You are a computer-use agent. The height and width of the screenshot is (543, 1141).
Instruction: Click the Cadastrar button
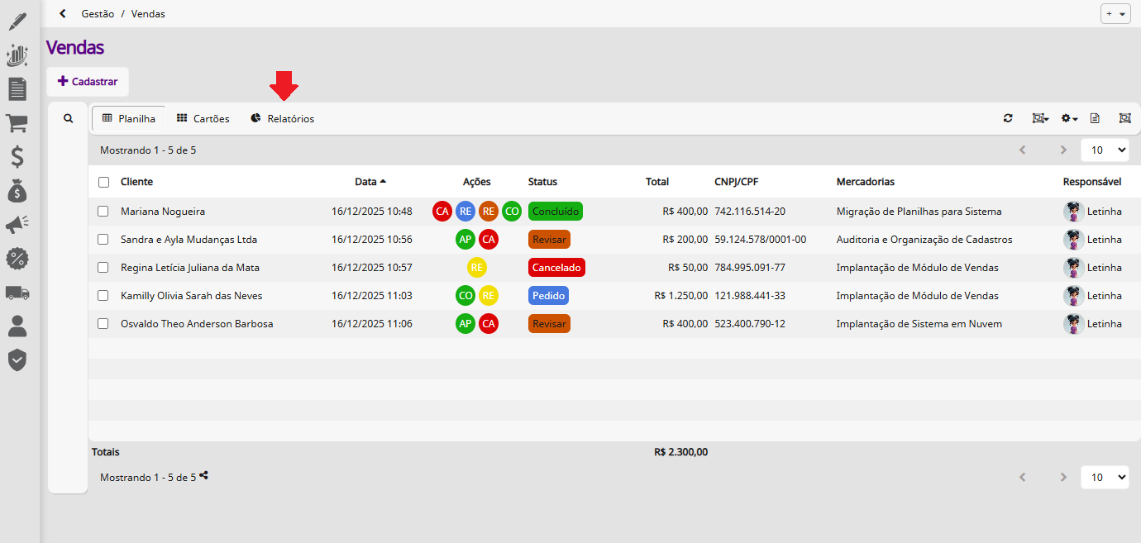coord(88,82)
